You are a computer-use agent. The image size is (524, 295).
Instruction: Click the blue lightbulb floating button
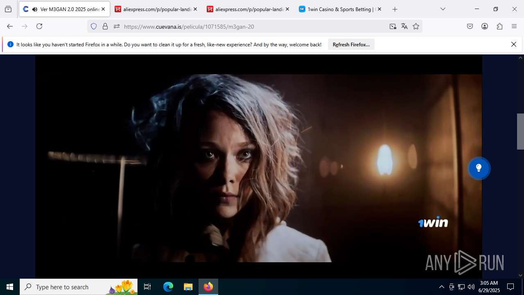(479, 168)
